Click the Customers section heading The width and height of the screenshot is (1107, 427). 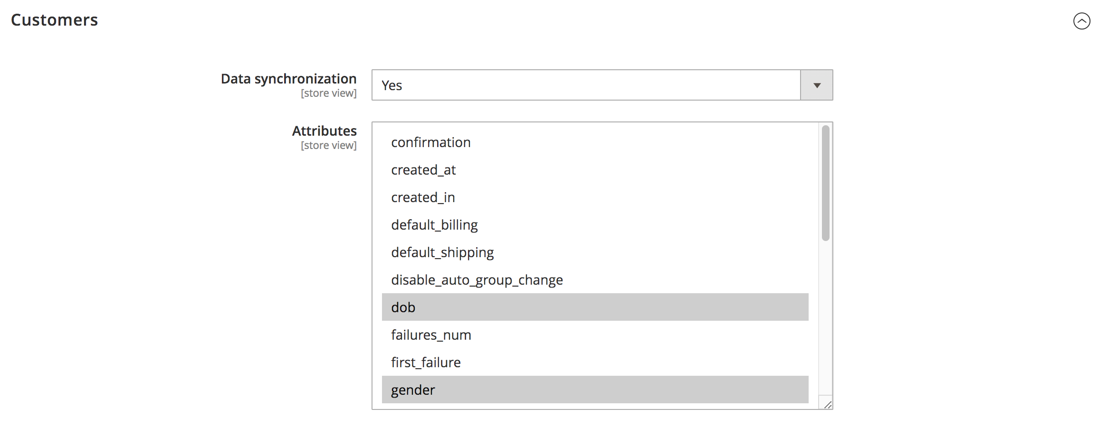click(x=54, y=20)
